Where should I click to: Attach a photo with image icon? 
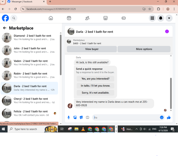pyautogui.click(x=75, y=117)
